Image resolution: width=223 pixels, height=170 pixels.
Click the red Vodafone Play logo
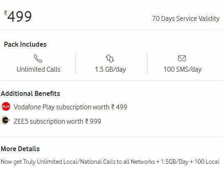6,107
